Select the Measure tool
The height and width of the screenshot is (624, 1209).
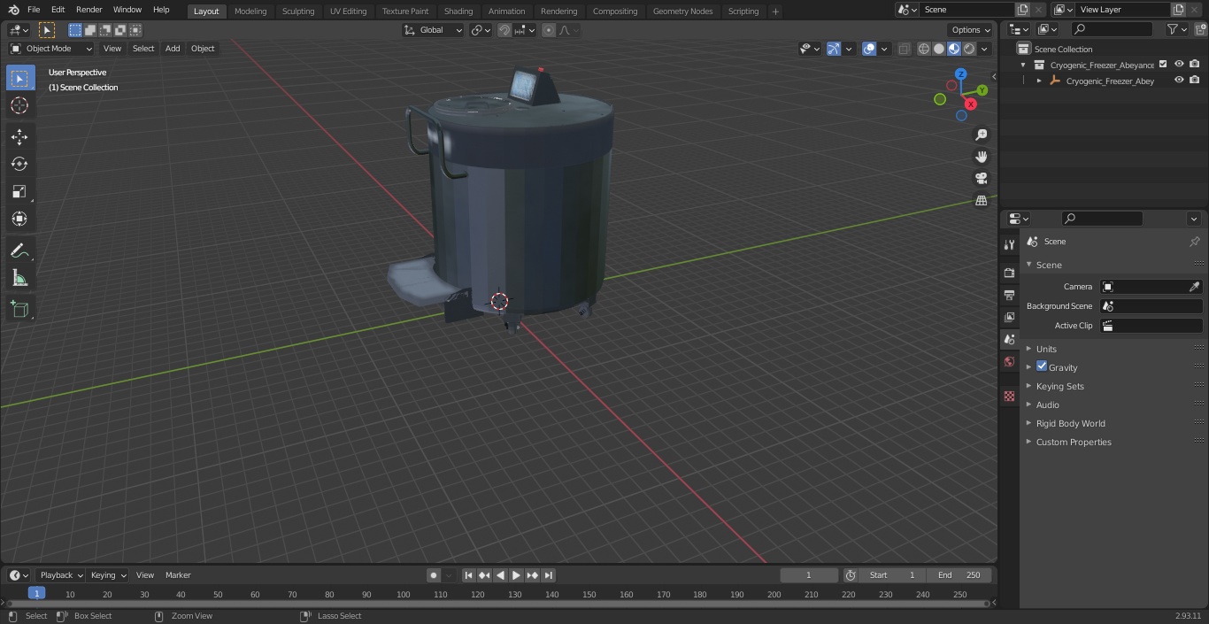pos(19,278)
